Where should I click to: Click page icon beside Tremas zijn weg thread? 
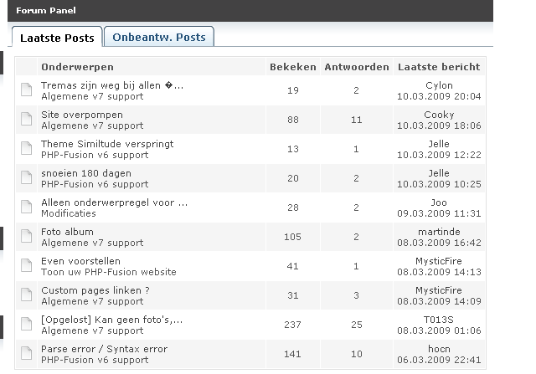26,90
